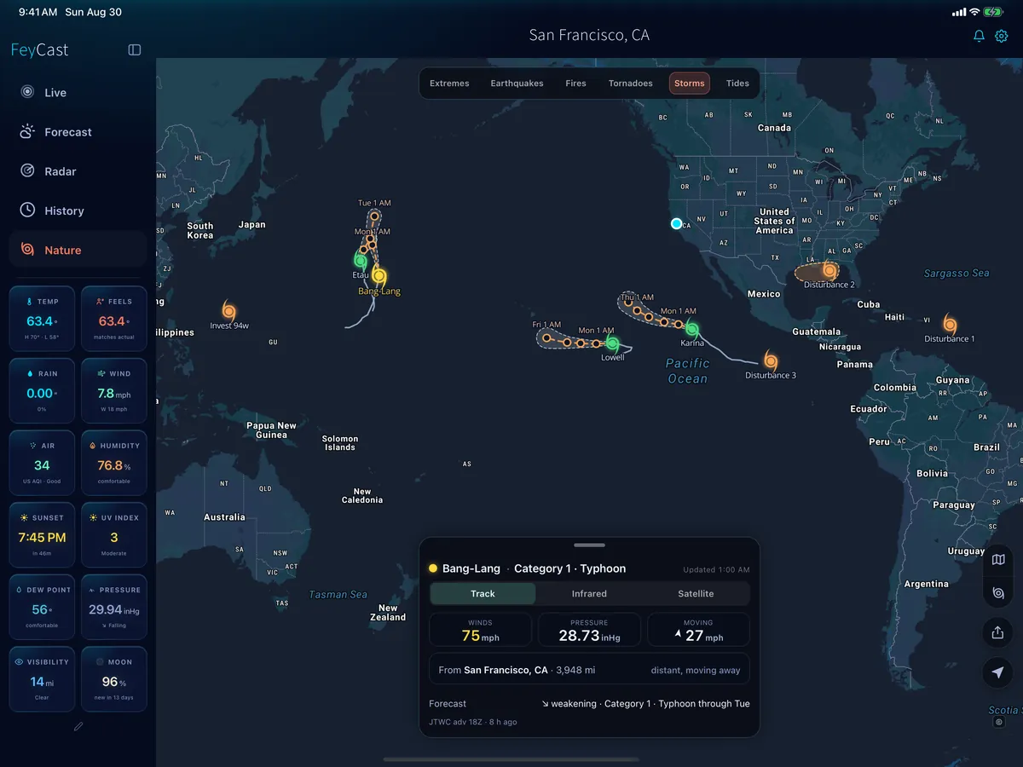The height and width of the screenshot is (767, 1023).
Task: Share the map view
Action: pyautogui.click(x=998, y=632)
